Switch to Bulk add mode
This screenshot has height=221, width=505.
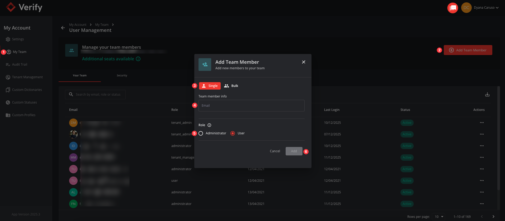coord(231,86)
